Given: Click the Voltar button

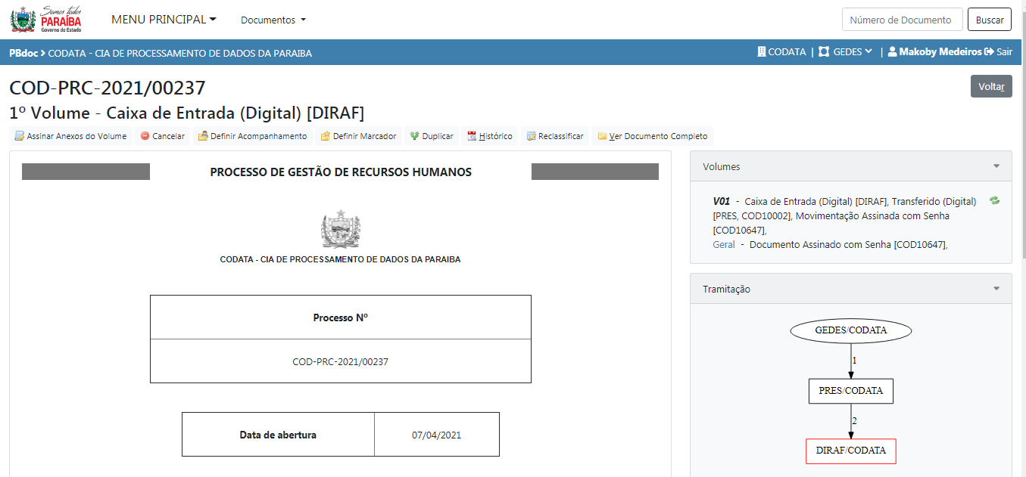Looking at the screenshot, I should 990,86.
